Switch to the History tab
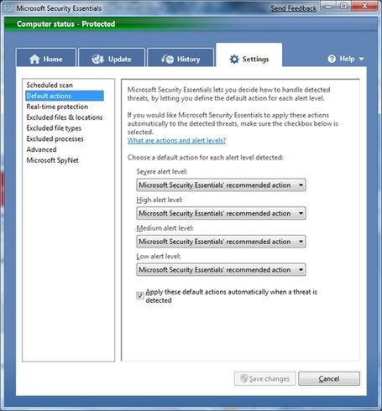Viewport: 382px width, 411px height. [x=181, y=58]
